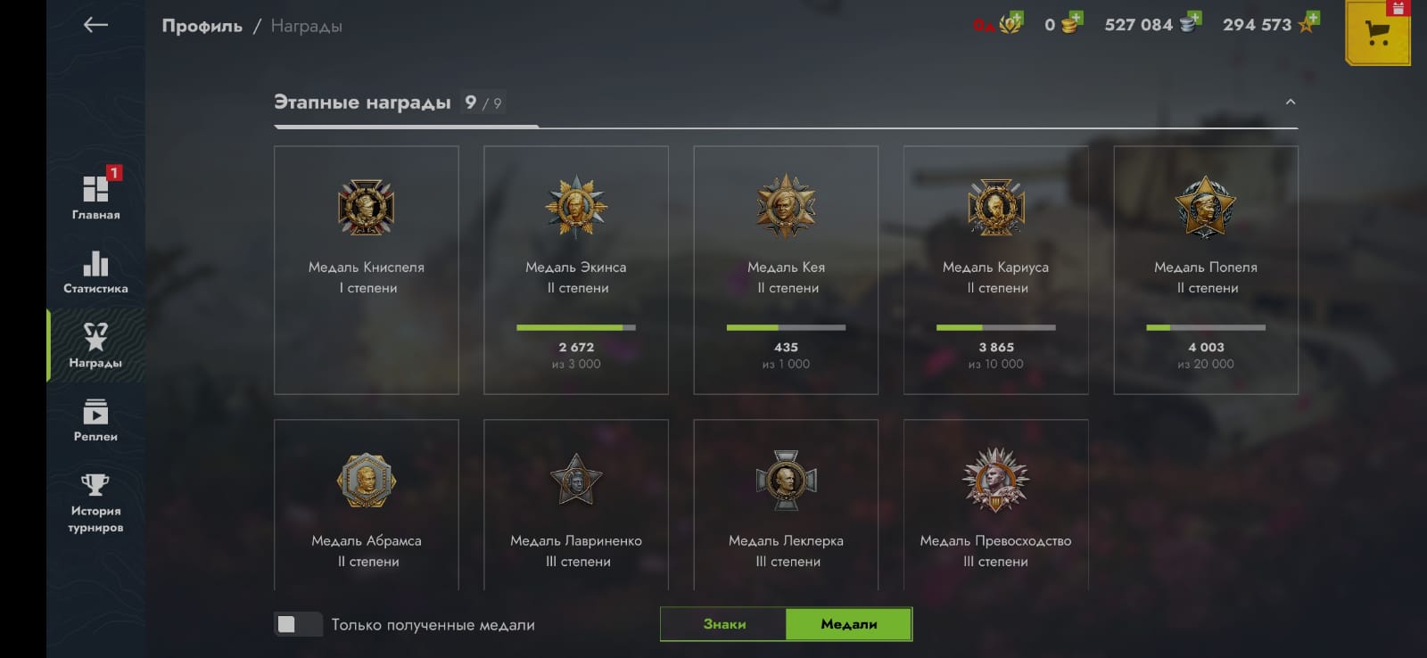Select the Медаль Попеля medal
The width and height of the screenshot is (1427, 658).
(x=1206, y=207)
